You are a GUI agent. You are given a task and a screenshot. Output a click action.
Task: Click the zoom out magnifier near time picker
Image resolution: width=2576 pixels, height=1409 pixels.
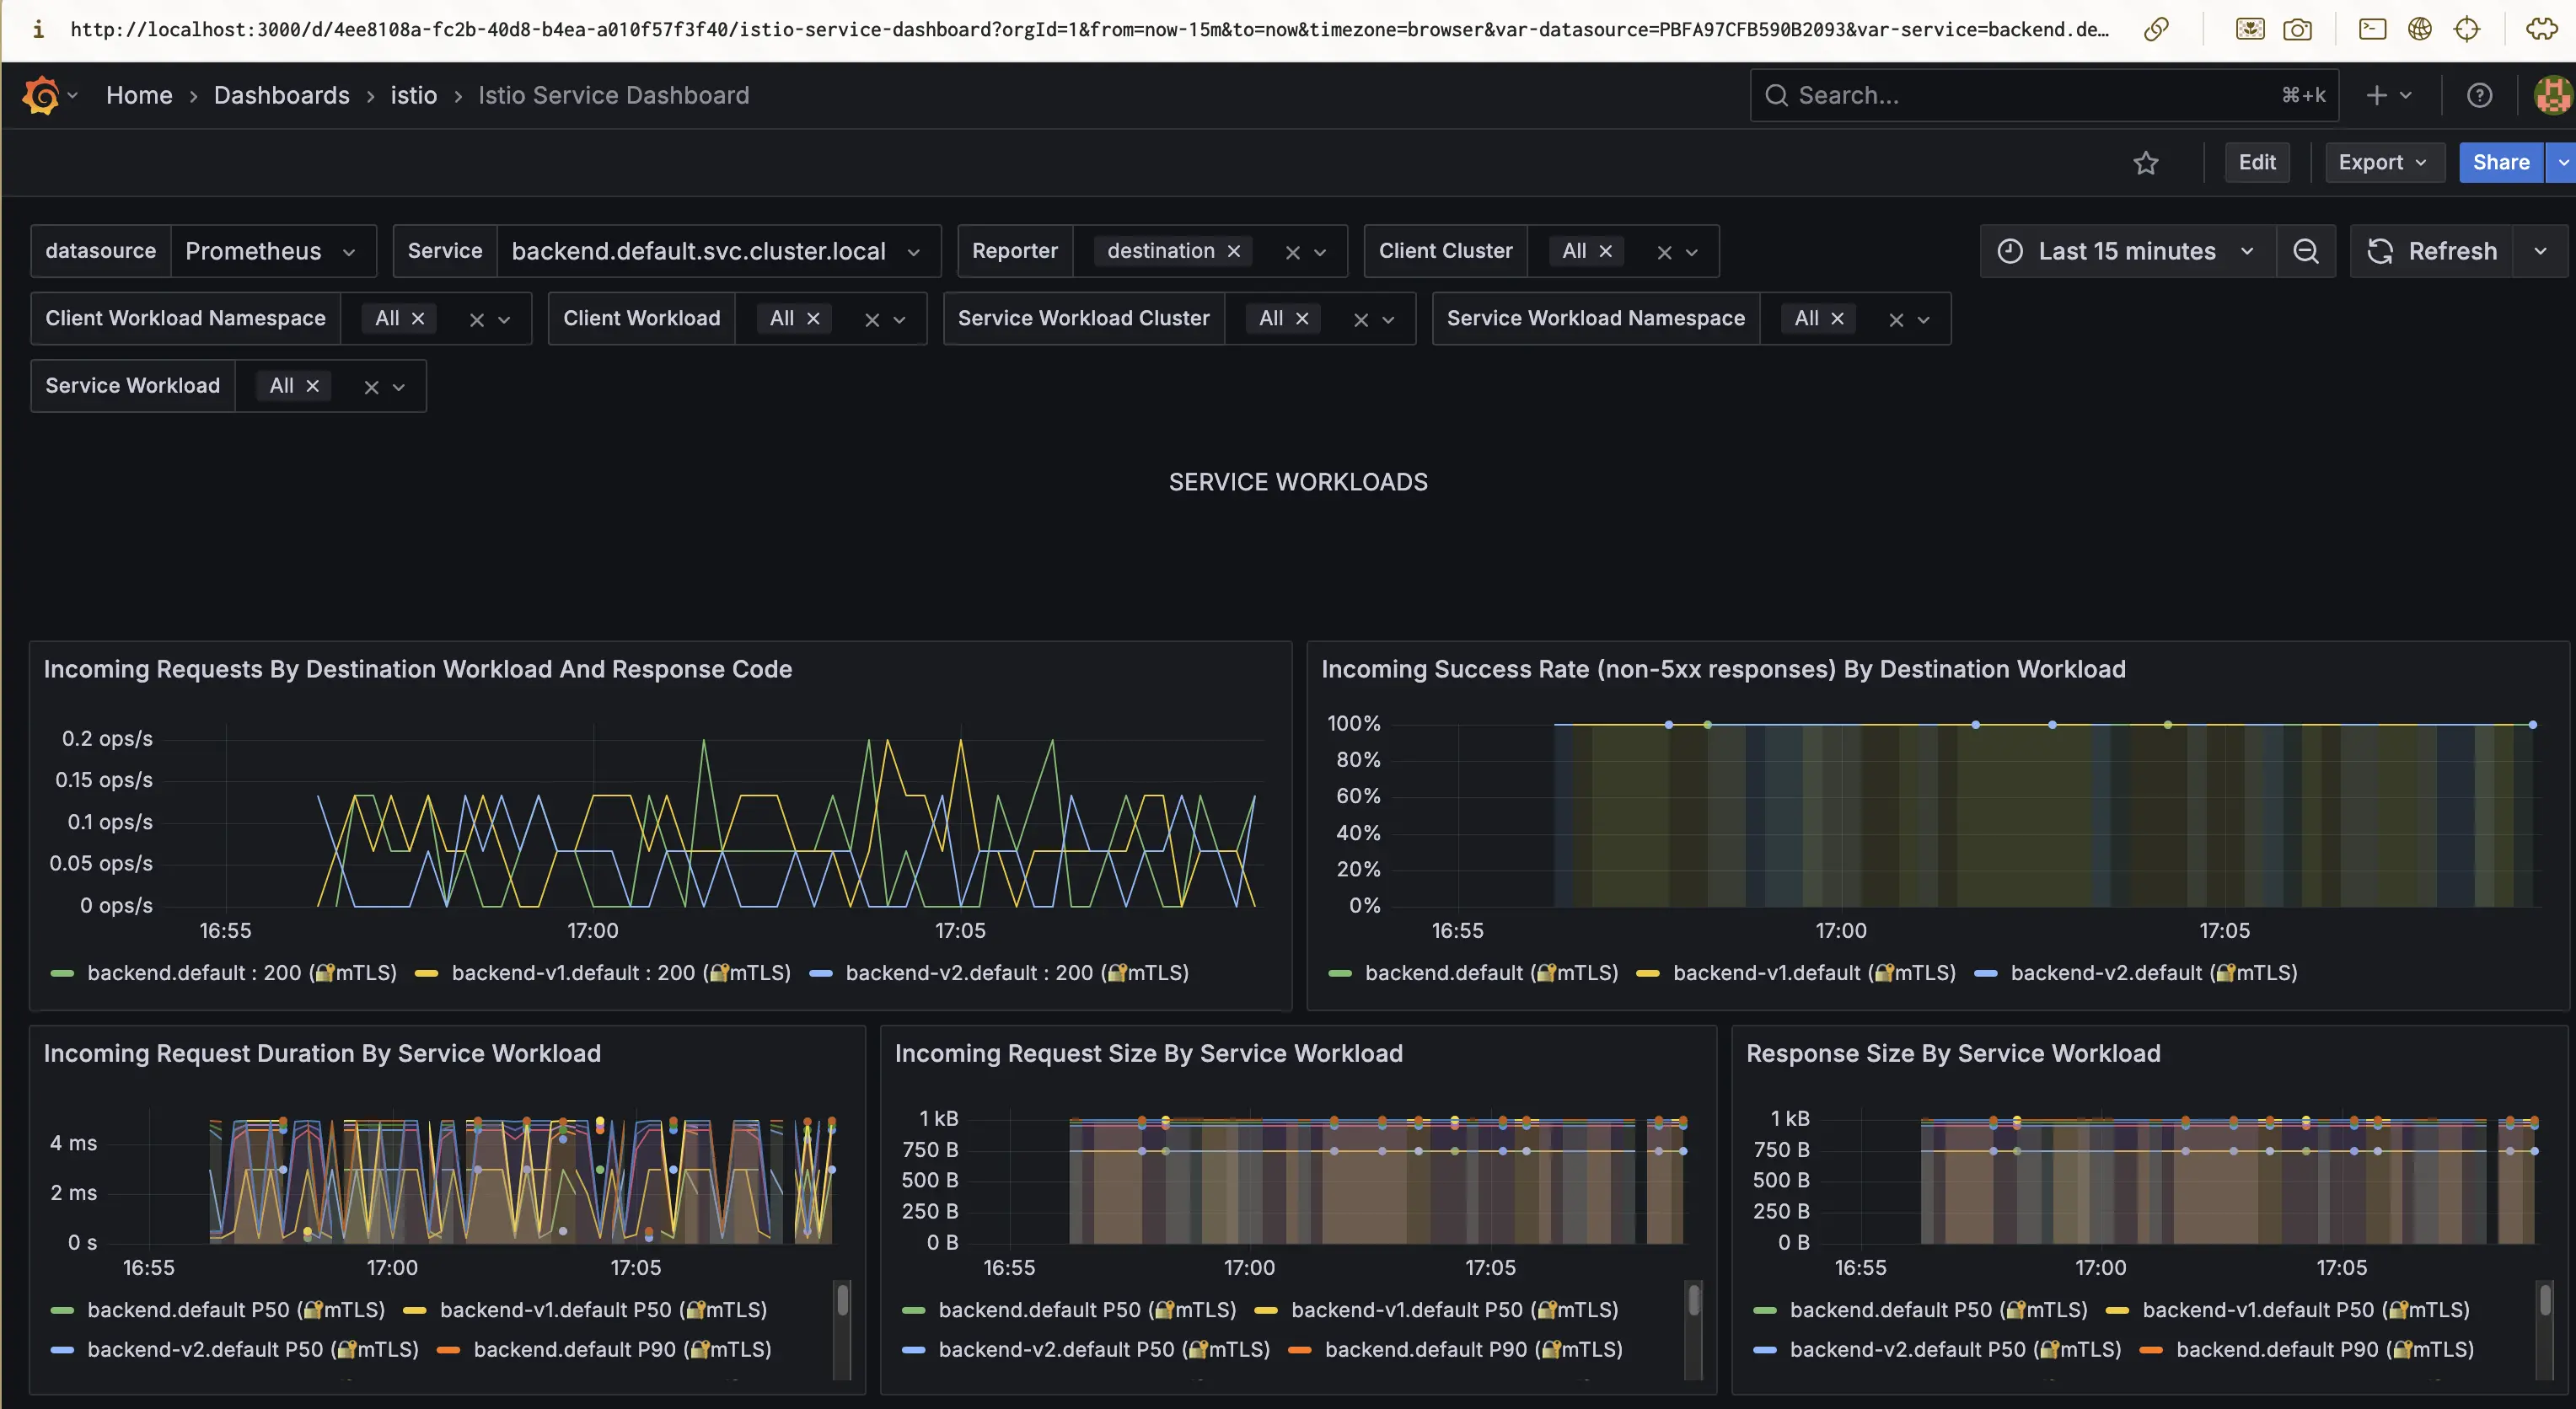tap(2306, 251)
